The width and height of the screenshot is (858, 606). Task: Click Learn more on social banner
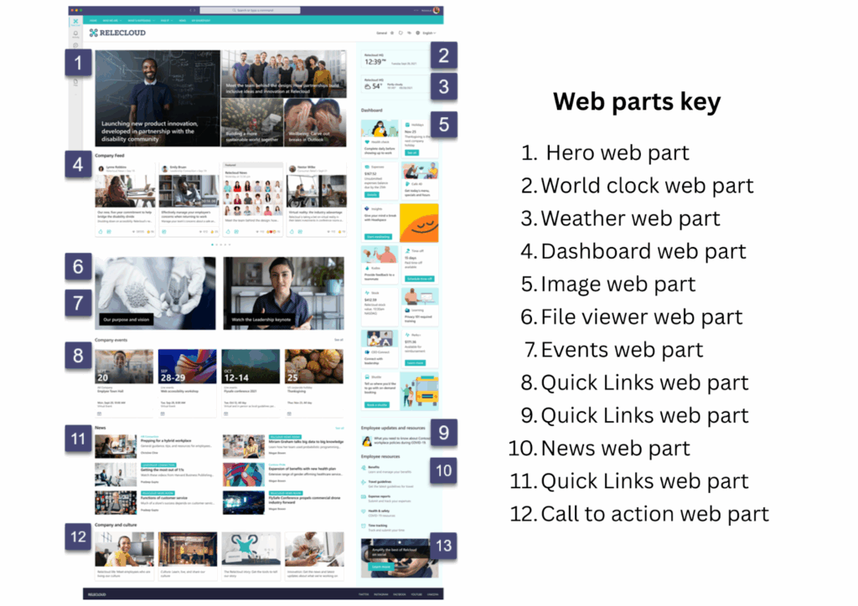(381, 567)
